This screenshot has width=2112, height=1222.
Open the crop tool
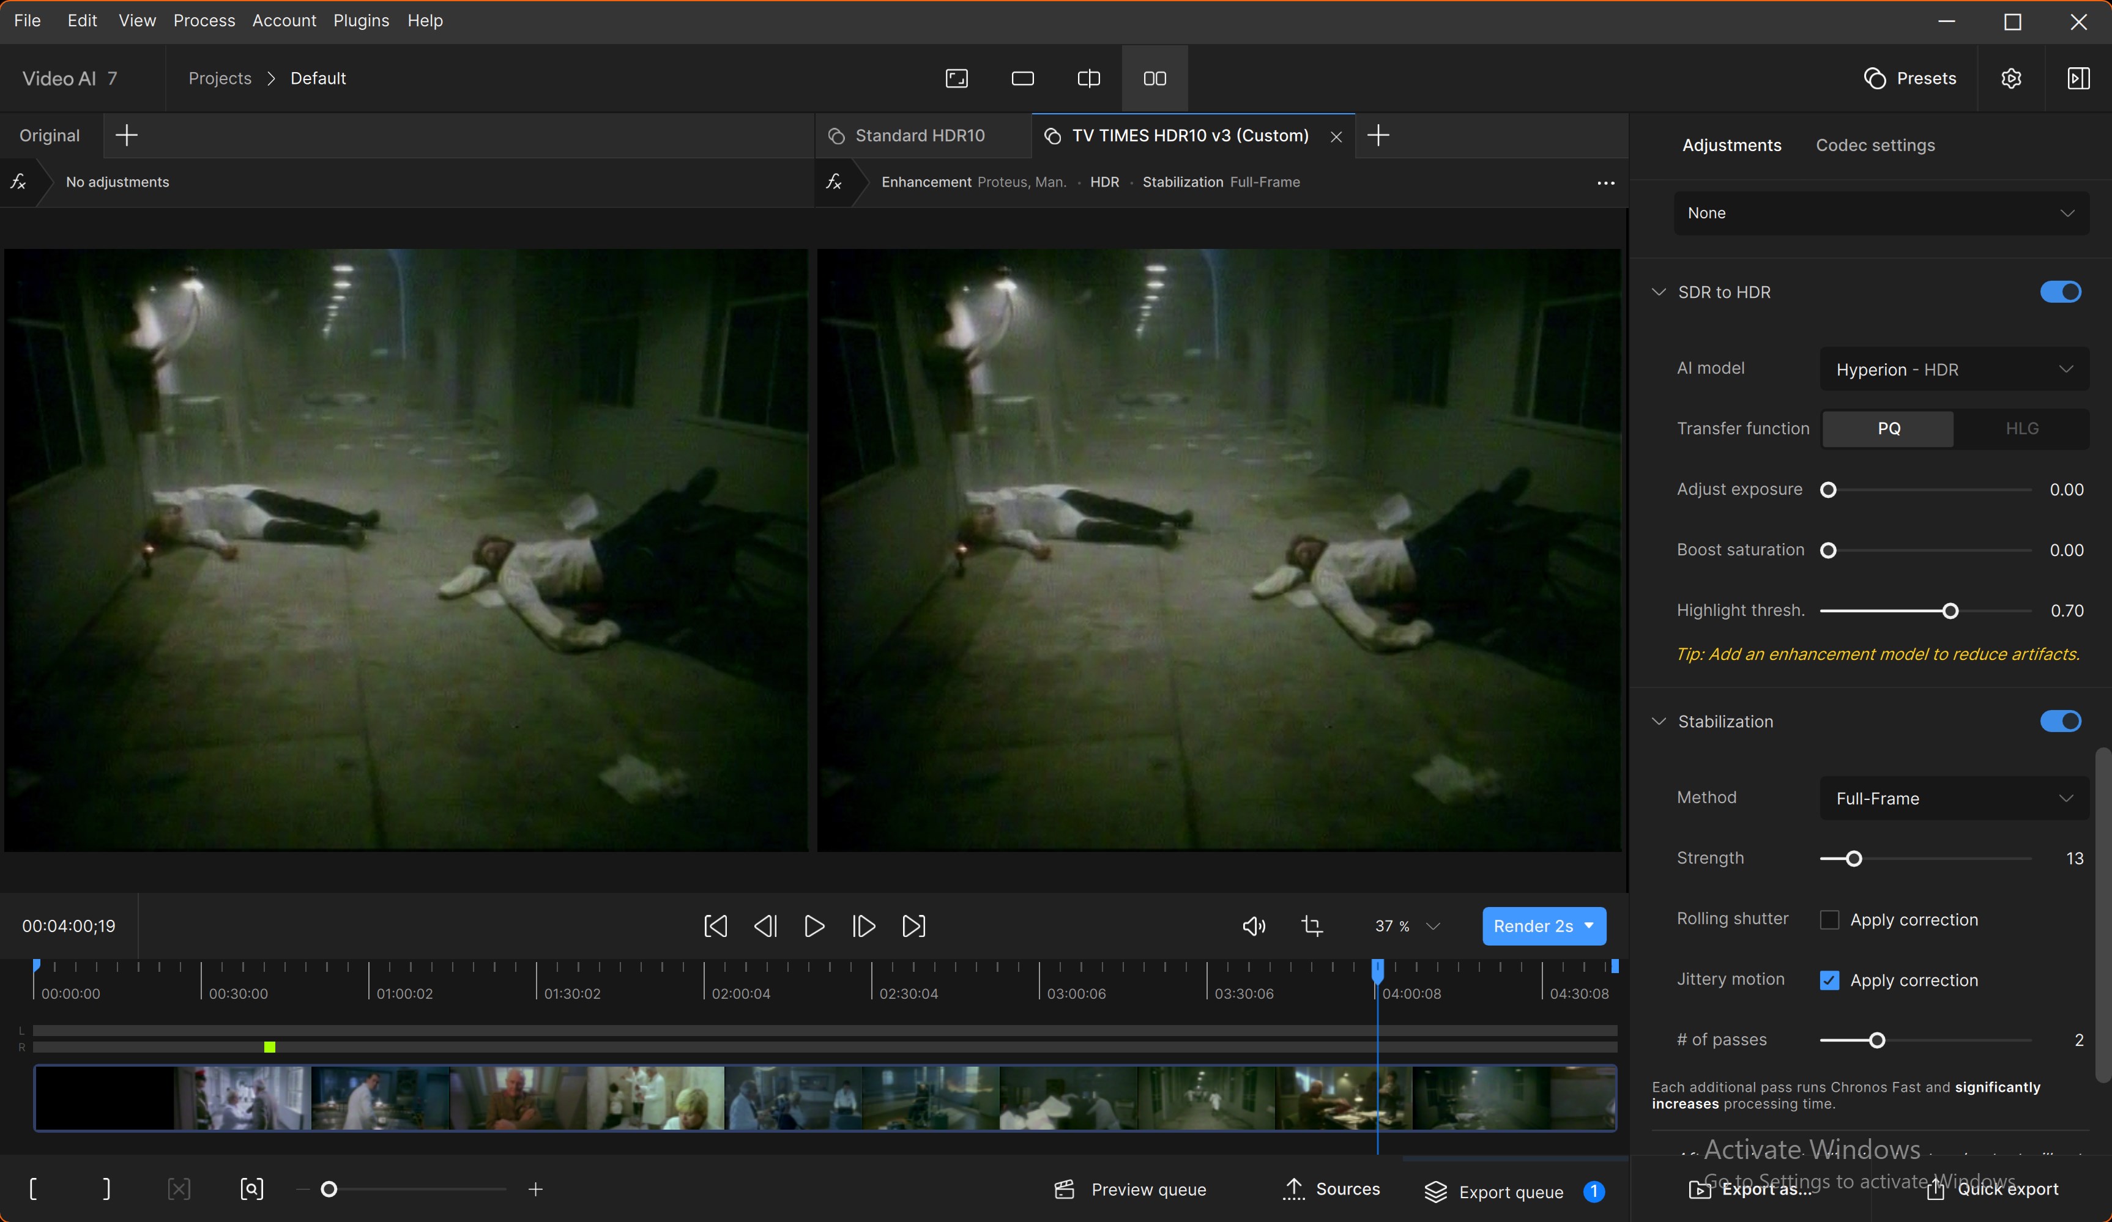(1312, 925)
